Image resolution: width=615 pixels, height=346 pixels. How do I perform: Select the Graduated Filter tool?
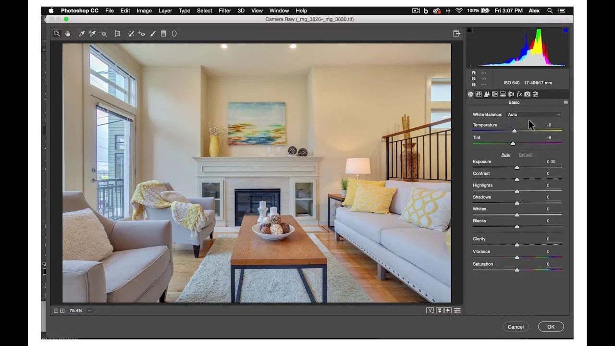[x=163, y=34]
